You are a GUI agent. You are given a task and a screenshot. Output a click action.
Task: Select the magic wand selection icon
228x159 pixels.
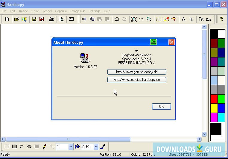pos(166,19)
